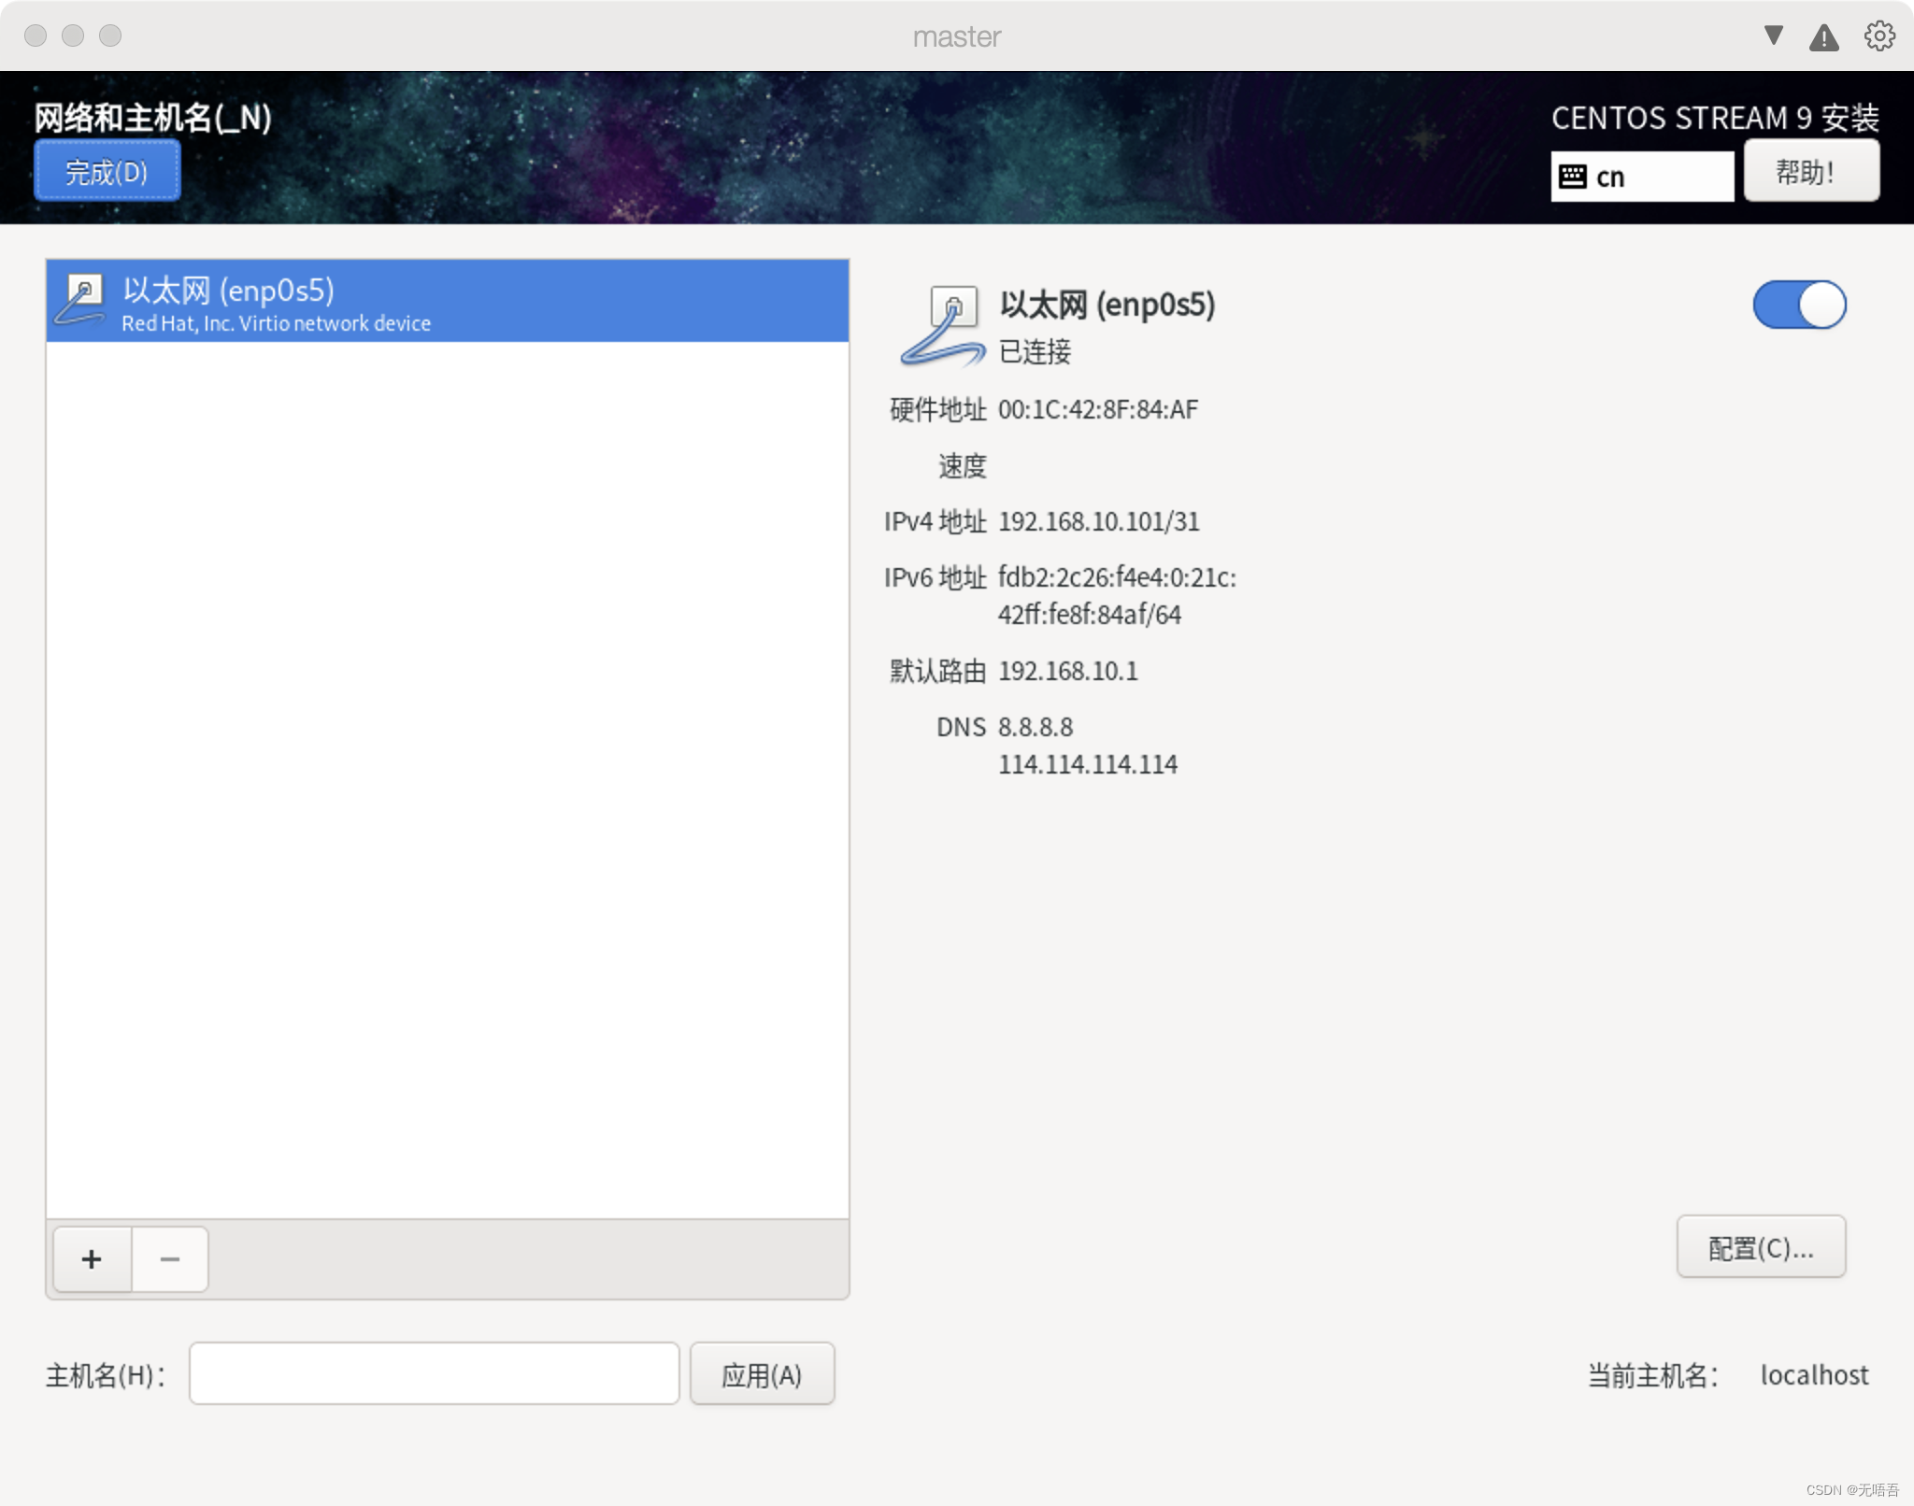Click the 应用(A) apply hostname button
The height and width of the screenshot is (1506, 1914).
[x=762, y=1374]
